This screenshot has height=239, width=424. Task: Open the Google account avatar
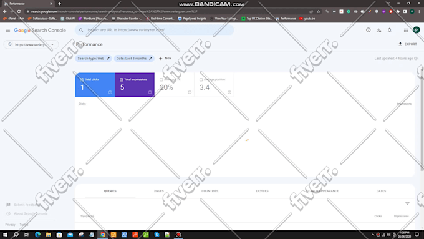(x=416, y=30)
